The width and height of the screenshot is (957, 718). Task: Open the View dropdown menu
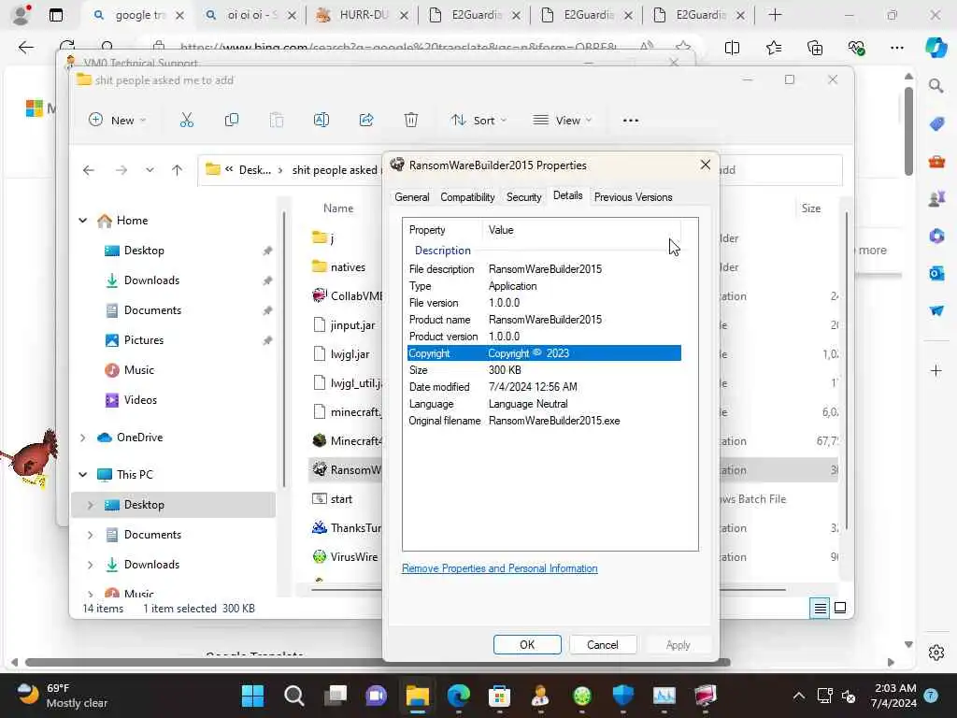(x=562, y=121)
